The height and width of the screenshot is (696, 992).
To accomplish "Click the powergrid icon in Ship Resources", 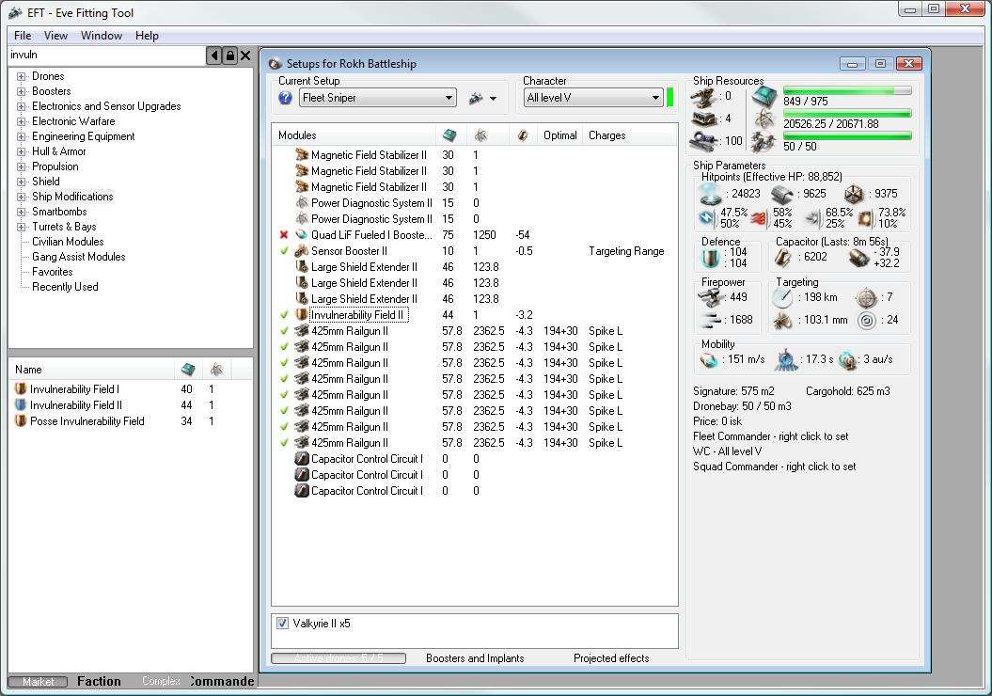I will click(x=764, y=119).
